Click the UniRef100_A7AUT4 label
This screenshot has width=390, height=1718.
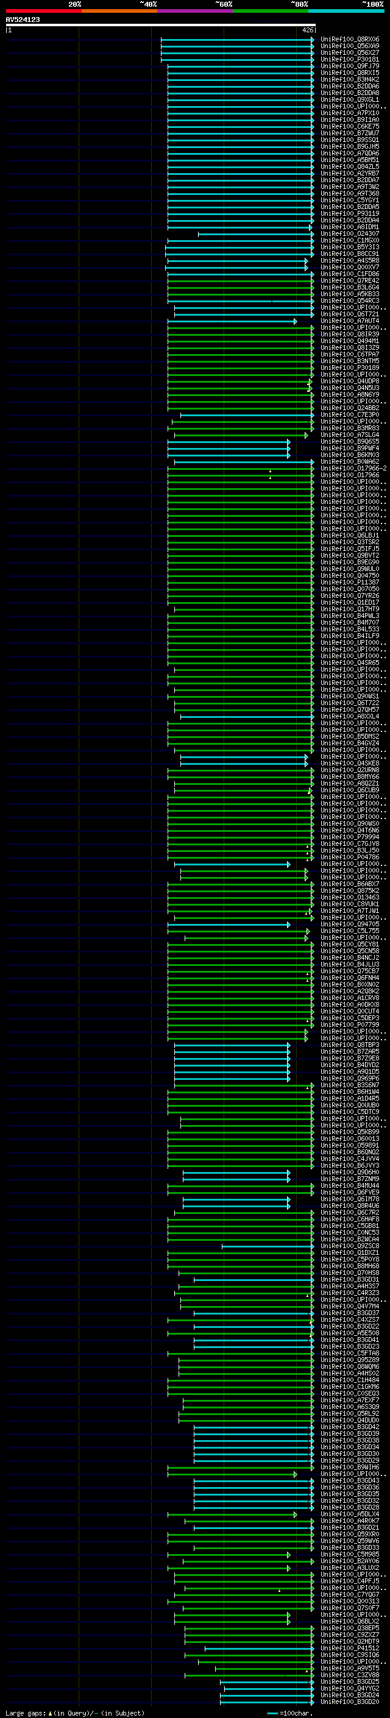click(350, 321)
